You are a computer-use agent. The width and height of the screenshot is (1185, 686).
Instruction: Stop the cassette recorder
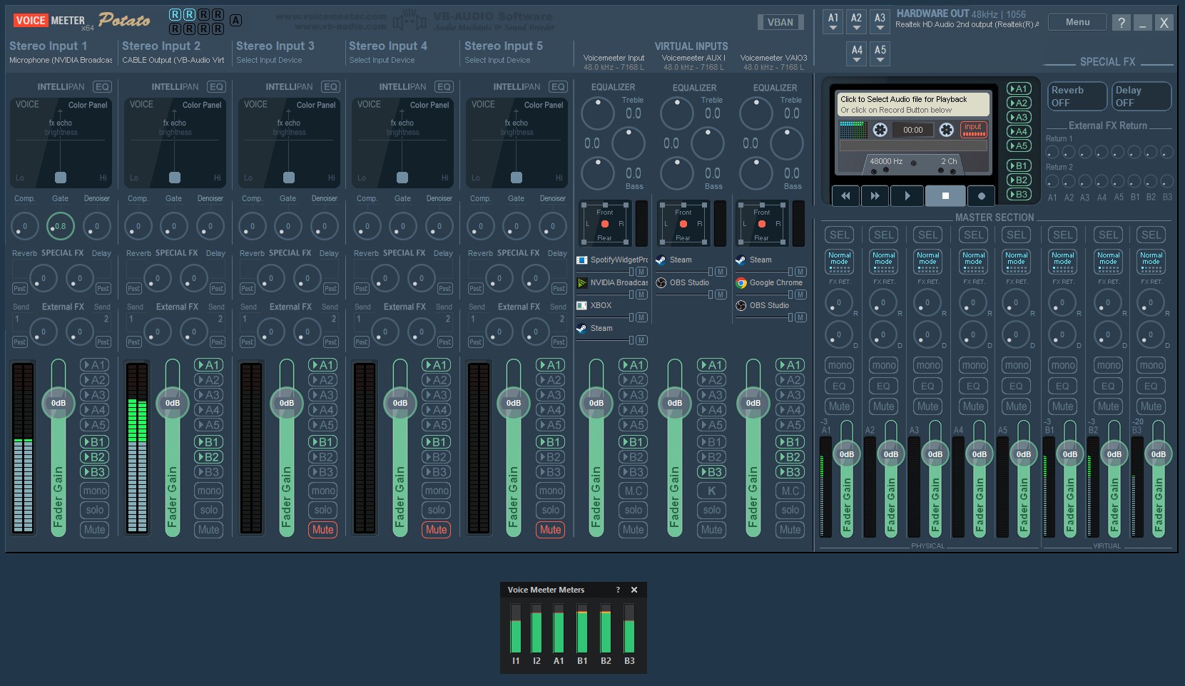[945, 195]
